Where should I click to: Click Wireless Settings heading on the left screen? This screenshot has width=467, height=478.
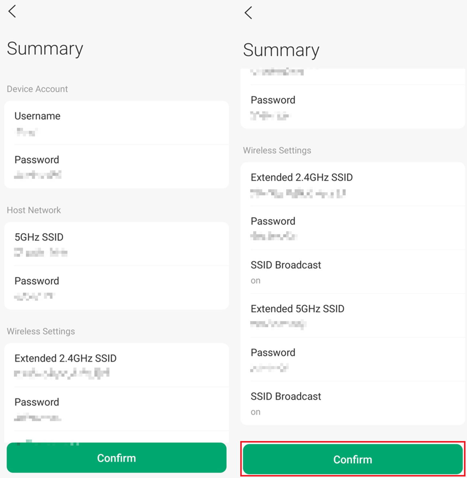[41, 331]
